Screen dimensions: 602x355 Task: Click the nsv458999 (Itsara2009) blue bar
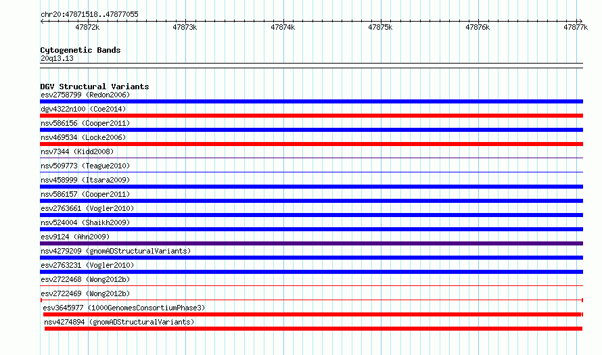click(311, 187)
